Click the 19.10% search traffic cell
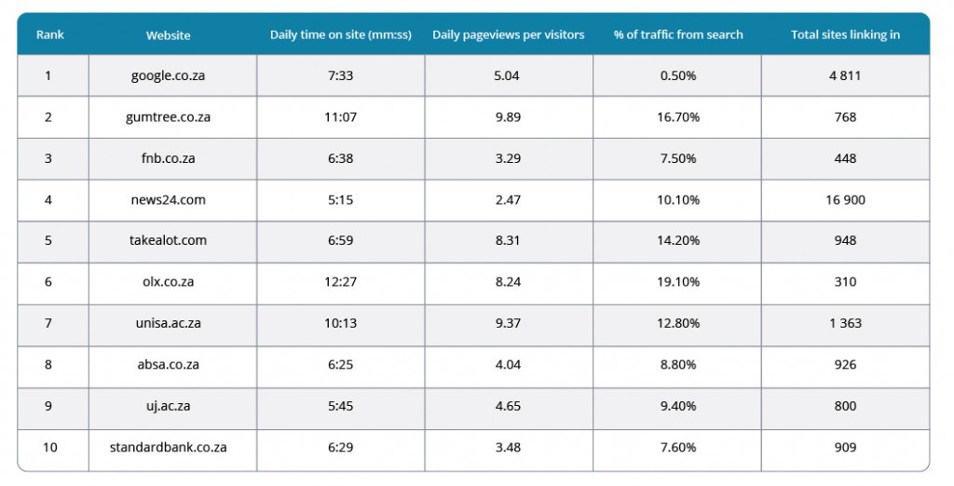954x486 pixels. point(678,281)
